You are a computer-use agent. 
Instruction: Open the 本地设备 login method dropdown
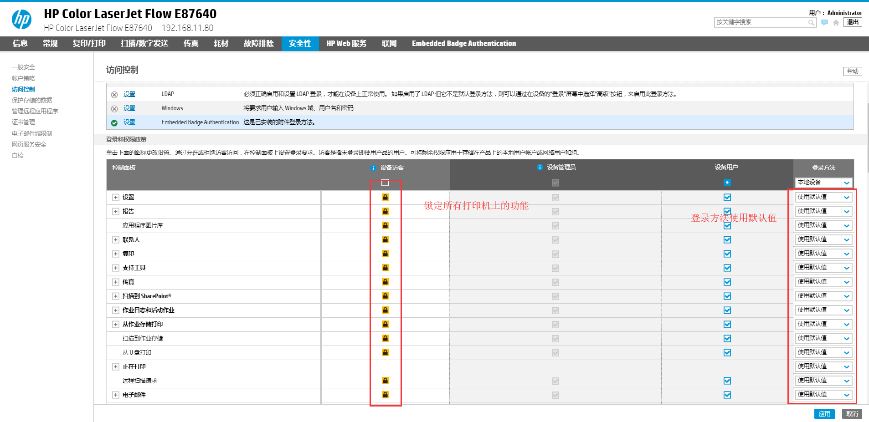coord(823,183)
